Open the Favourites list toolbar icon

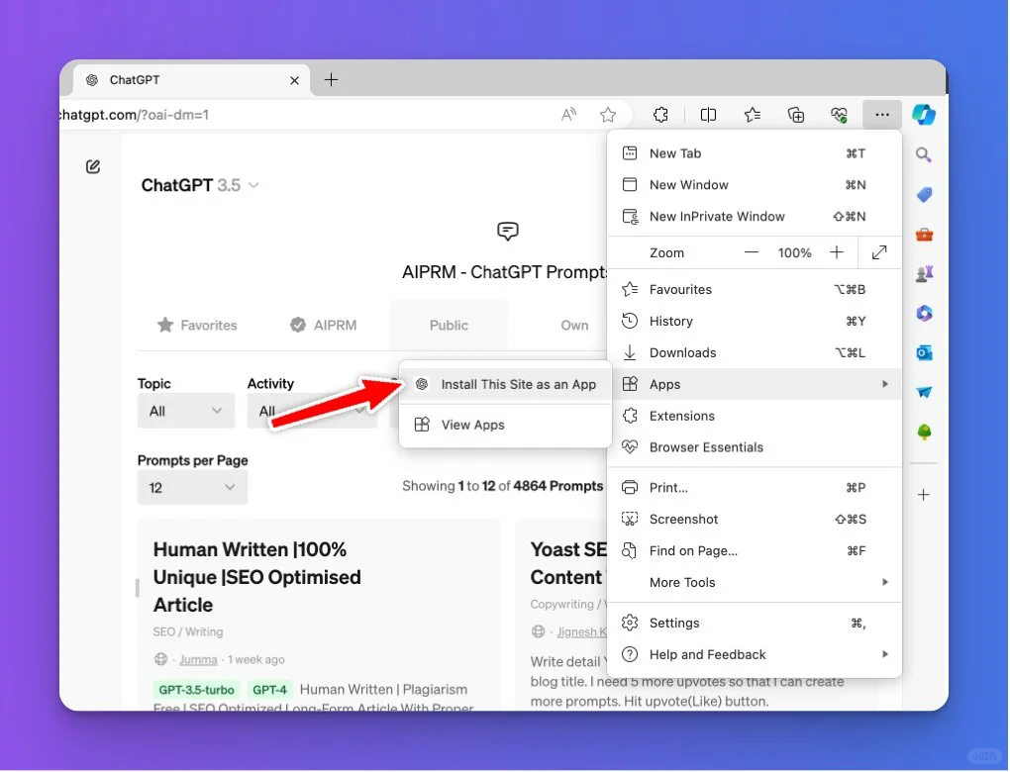[x=752, y=115]
